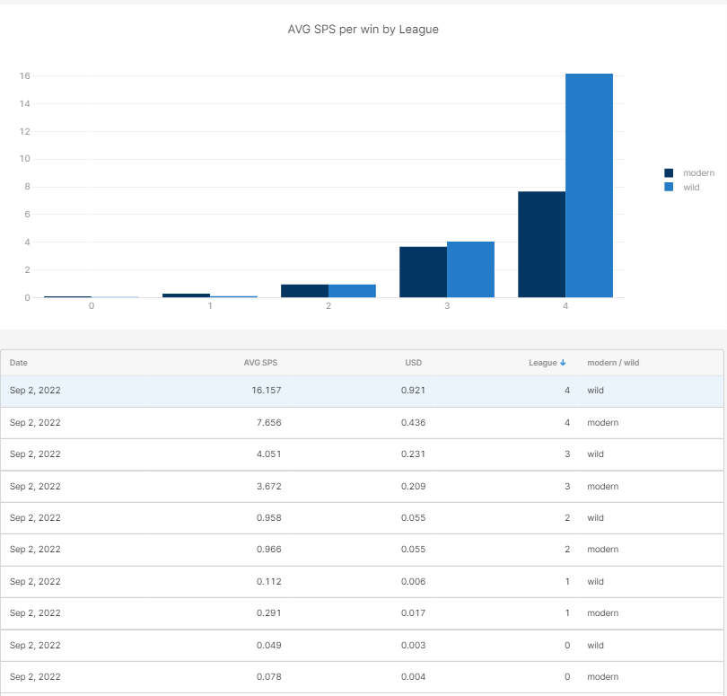Toggle the "wild" legend text label

pos(691,187)
